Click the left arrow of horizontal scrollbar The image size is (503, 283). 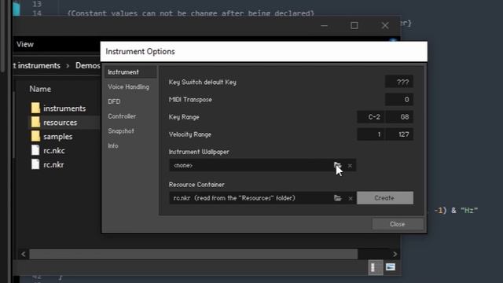click(24, 254)
